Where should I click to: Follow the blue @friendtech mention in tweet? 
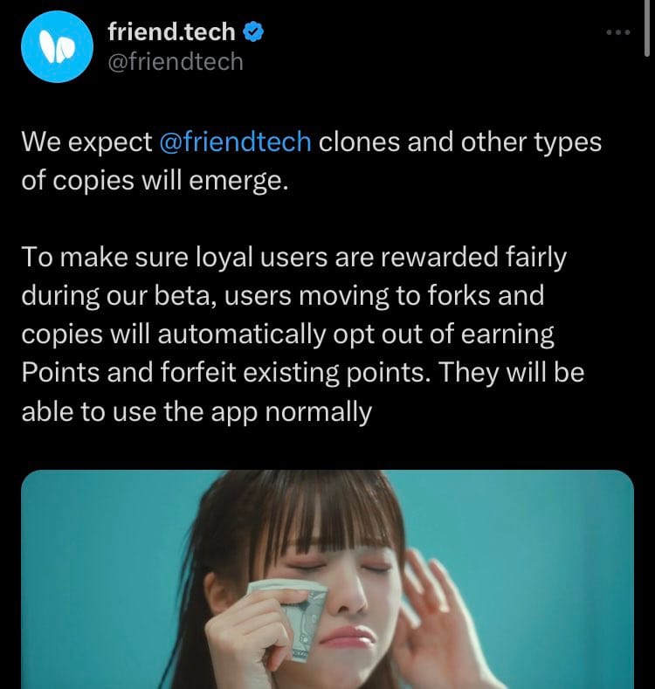click(x=235, y=142)
